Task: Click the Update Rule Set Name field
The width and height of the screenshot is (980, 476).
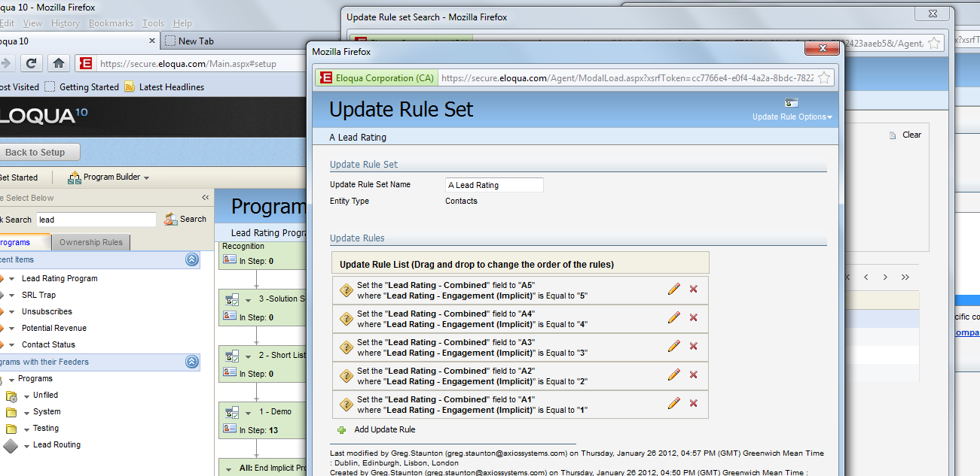Action: (x=494, y=185)
